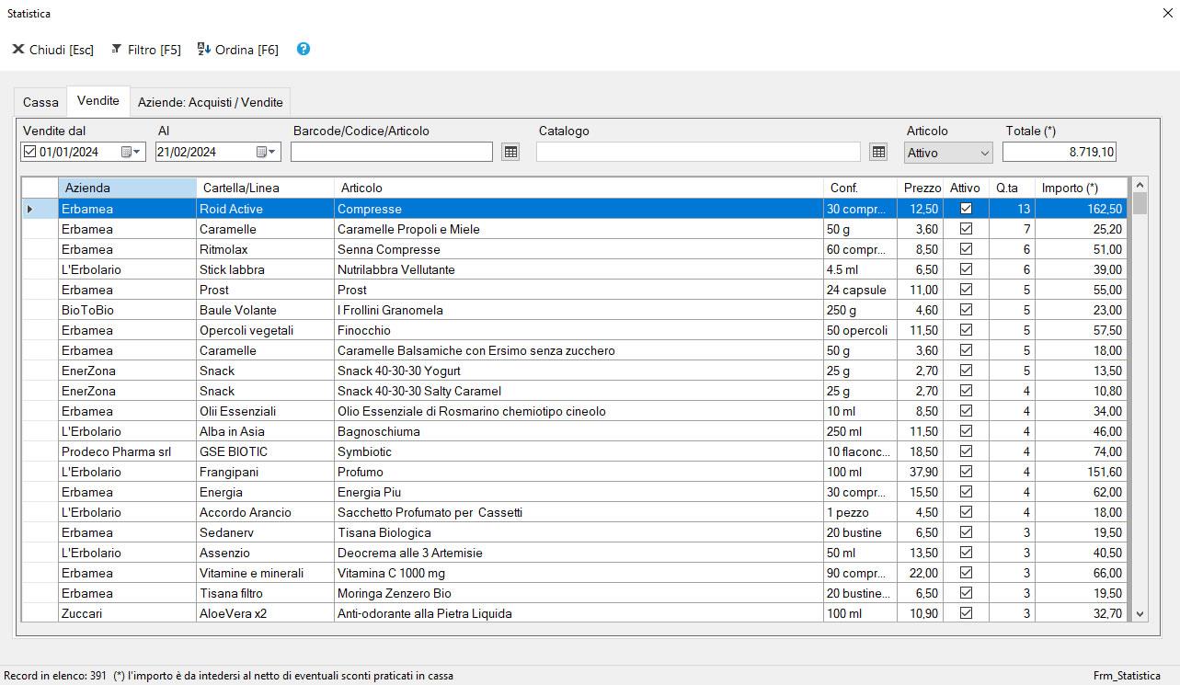This screenshot has width=1180, height=685.
Task: Click the Totale (*) field showing 8.719,10
Action: click(1060, 152)
